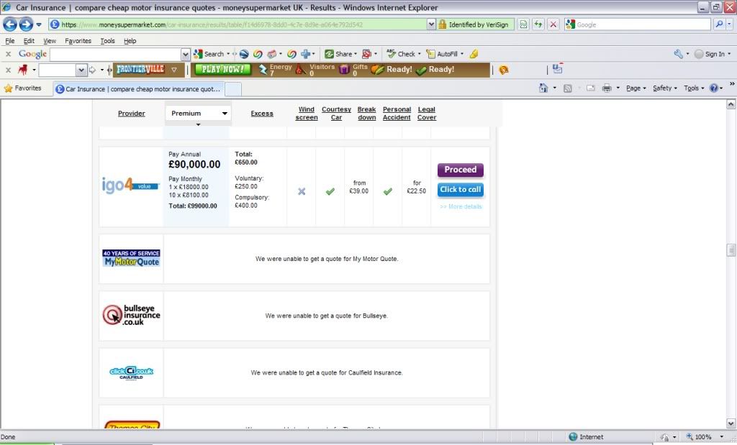This screenshot has height=445, width=737.
Task: Sort results by Excess column
Action: coord(262,113)
